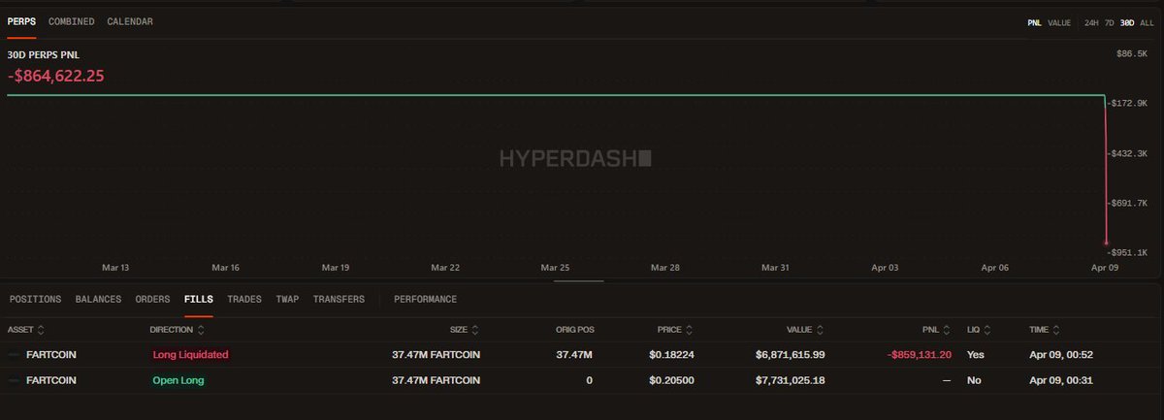This screenshot has width=1164, height=420.
Task: Click the Long Liquidated direction label
Action: (x=190, y=355)
